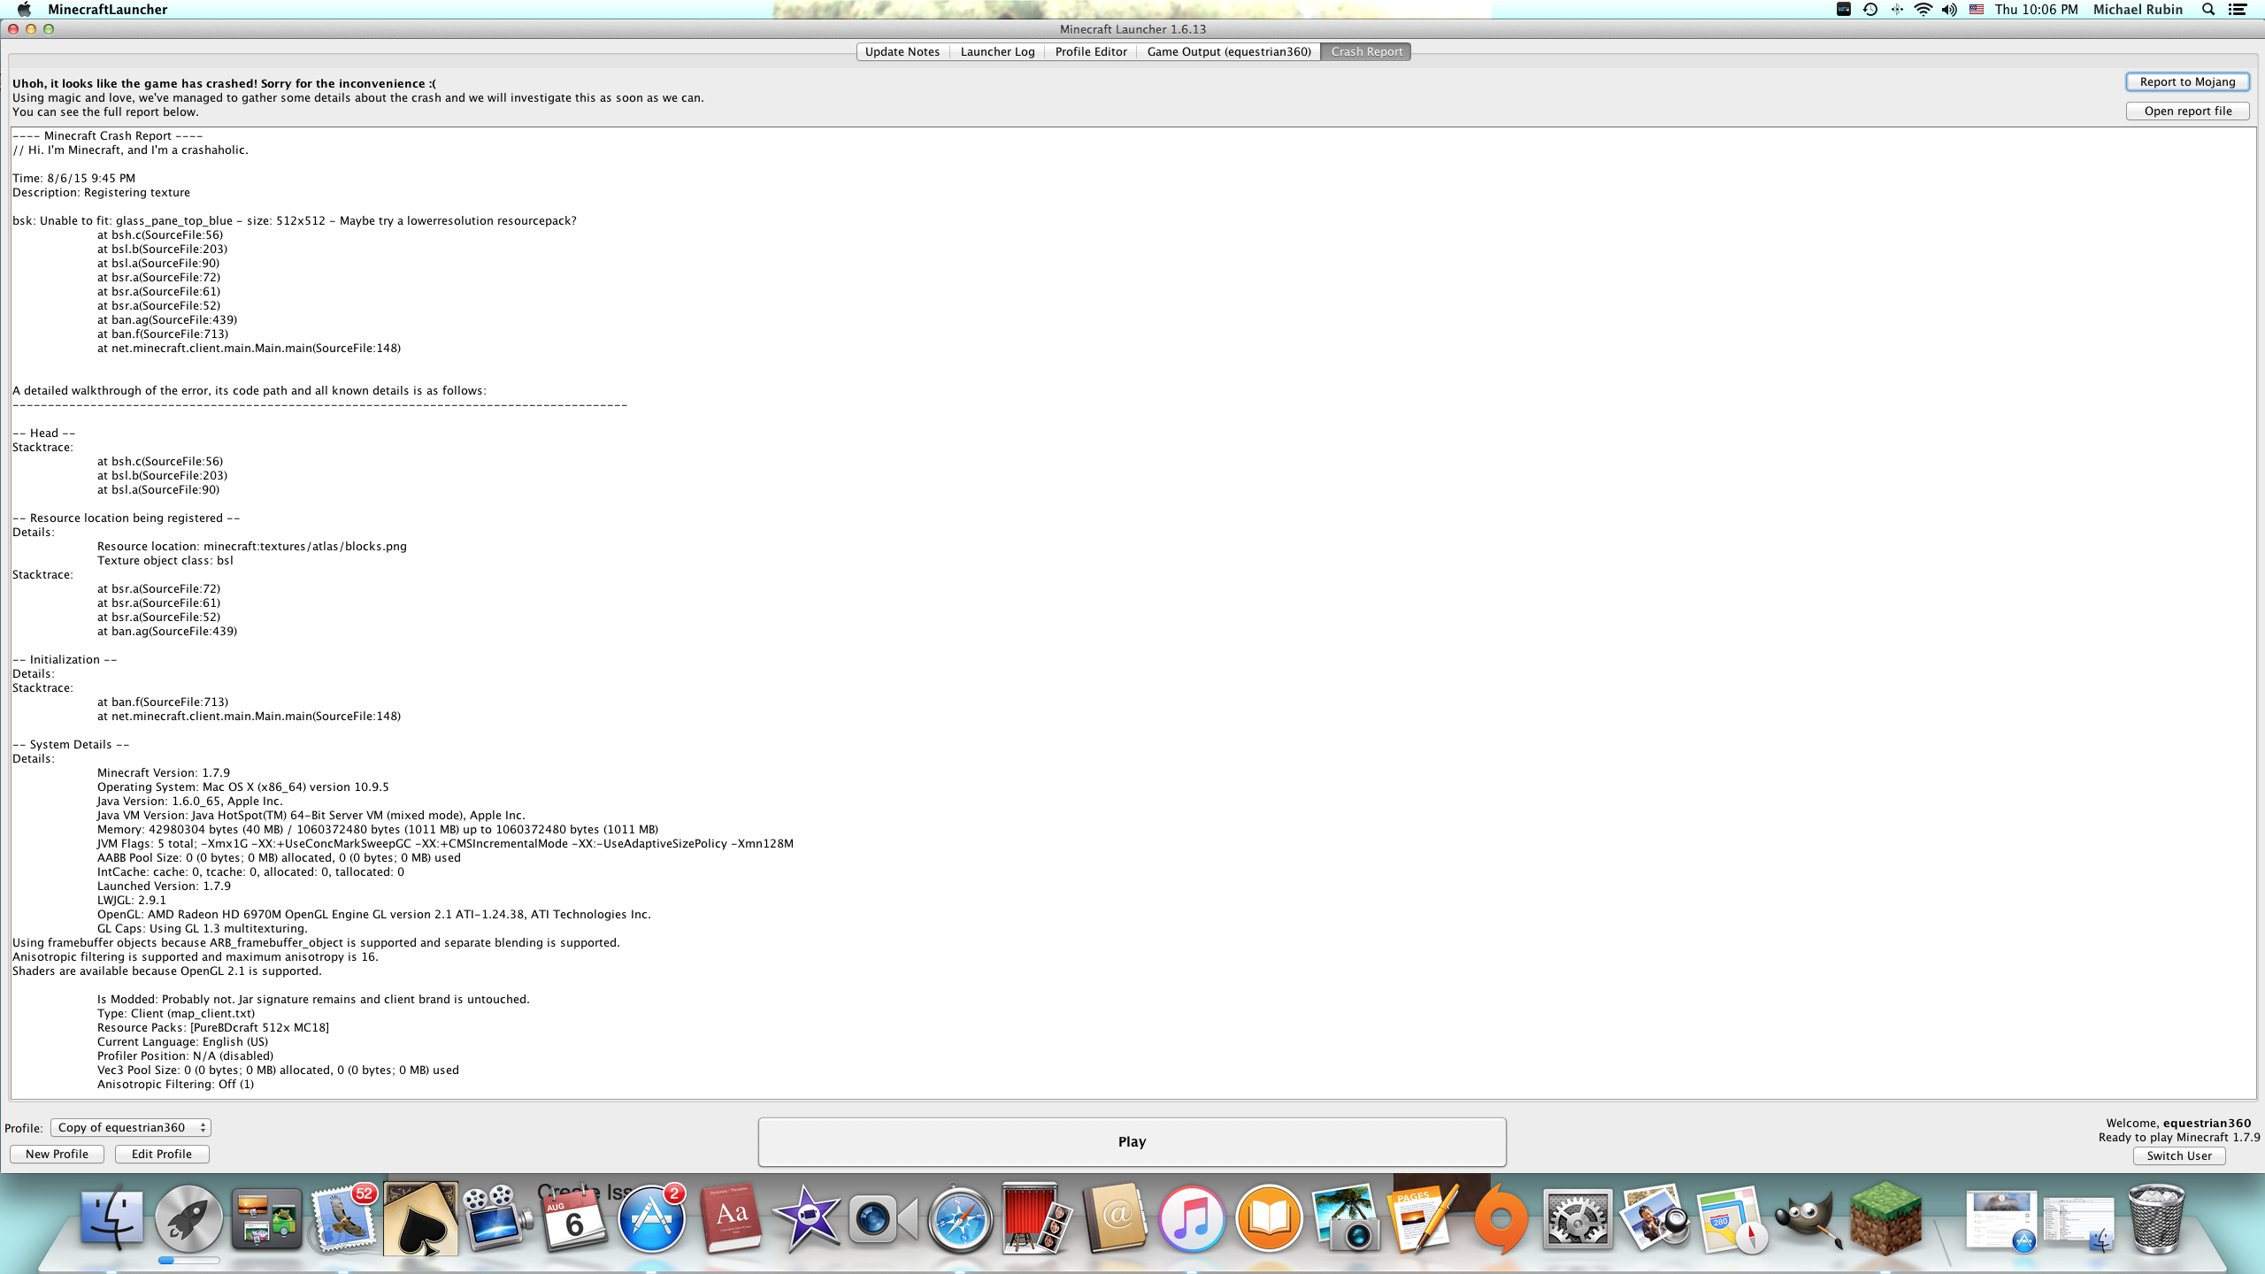Click the Origin app dock icon
Viewport: 2265px width, 1274px height.
point(1501,1219)
